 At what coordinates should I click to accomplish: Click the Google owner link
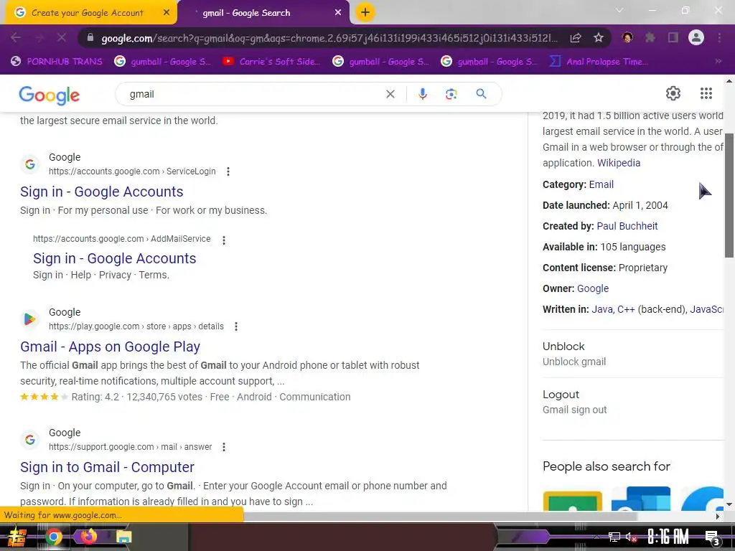(x=592, y=288)
